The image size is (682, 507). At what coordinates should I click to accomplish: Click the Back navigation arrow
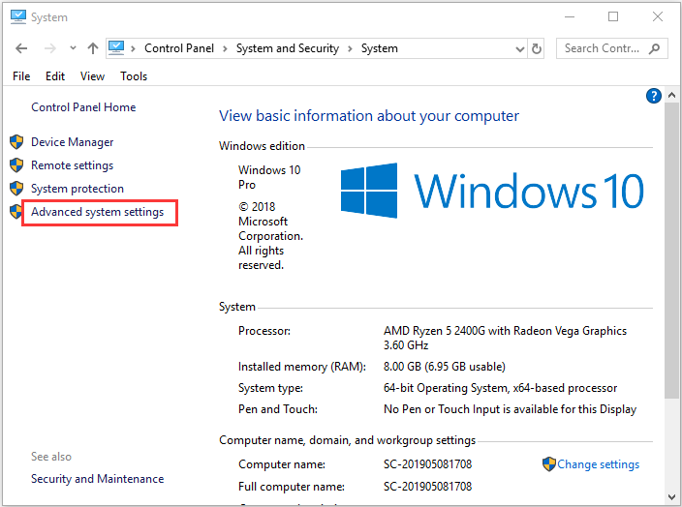tap(21, 48)
